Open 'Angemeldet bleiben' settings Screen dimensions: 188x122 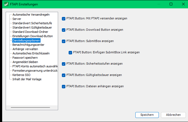click(25, 62)
